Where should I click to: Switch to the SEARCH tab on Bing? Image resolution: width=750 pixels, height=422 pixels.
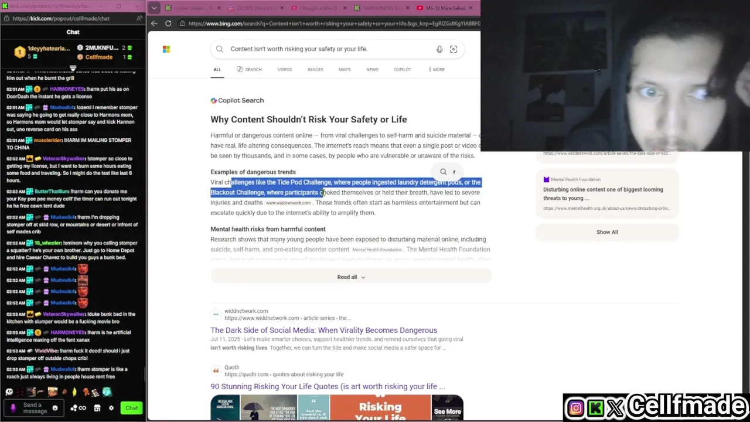click(249, 70)
